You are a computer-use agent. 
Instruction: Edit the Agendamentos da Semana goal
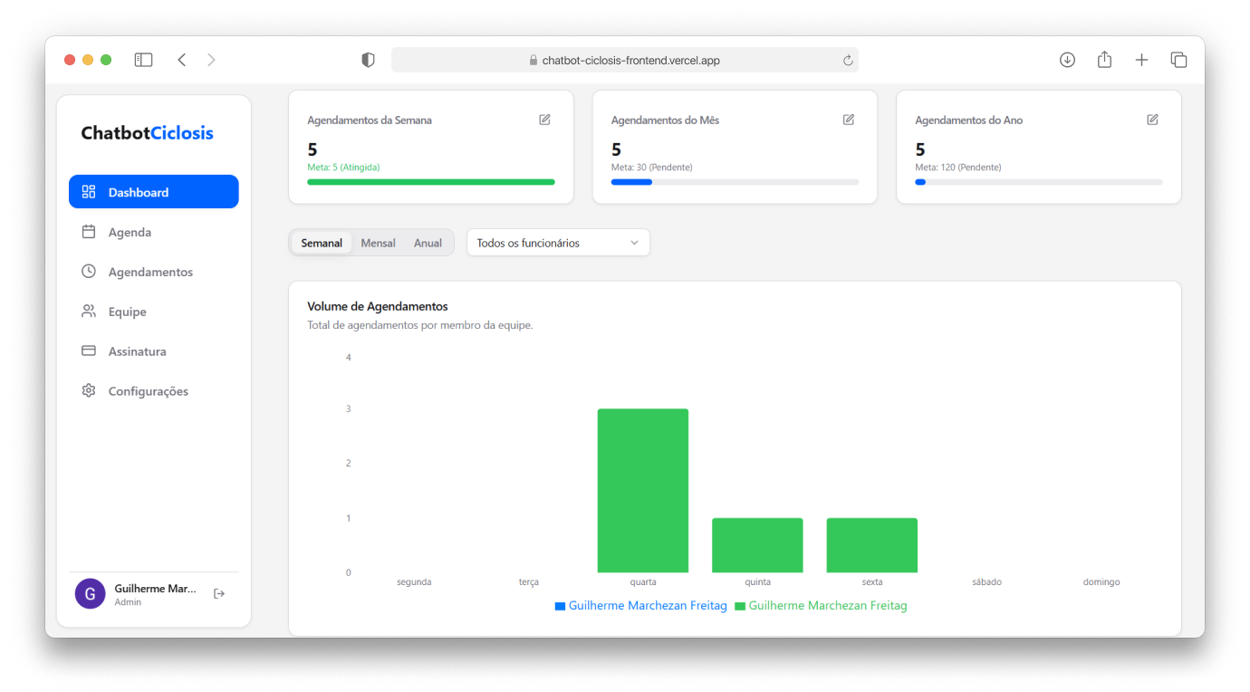544,120
